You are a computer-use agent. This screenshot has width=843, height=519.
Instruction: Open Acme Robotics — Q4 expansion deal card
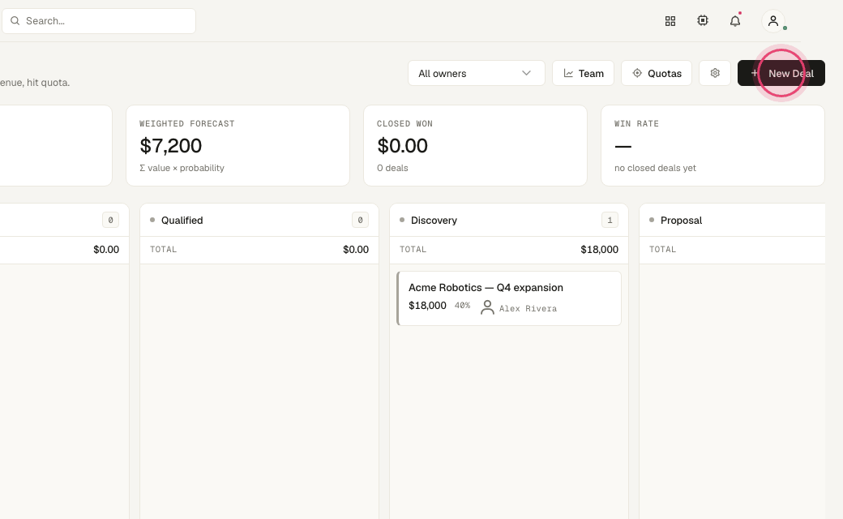coord(509,298)
